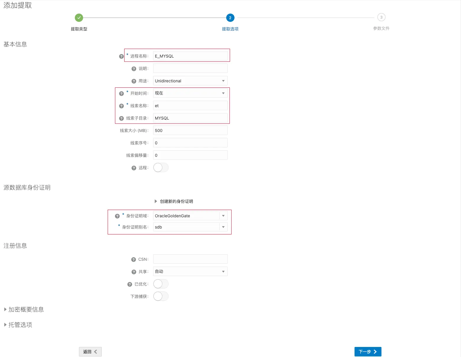This screenshot has height=357, width=461.
Task: Click help icon beside 线索名称 field
Action: tap(121, 106)
